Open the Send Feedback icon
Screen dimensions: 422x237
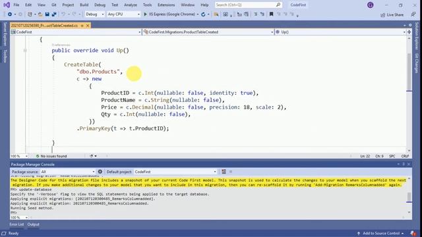[x=413, y=14]
